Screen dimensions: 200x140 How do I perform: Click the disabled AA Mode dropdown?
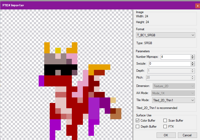[173, 93]
